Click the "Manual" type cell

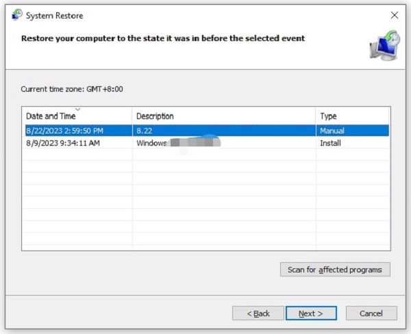coord(332,131)
